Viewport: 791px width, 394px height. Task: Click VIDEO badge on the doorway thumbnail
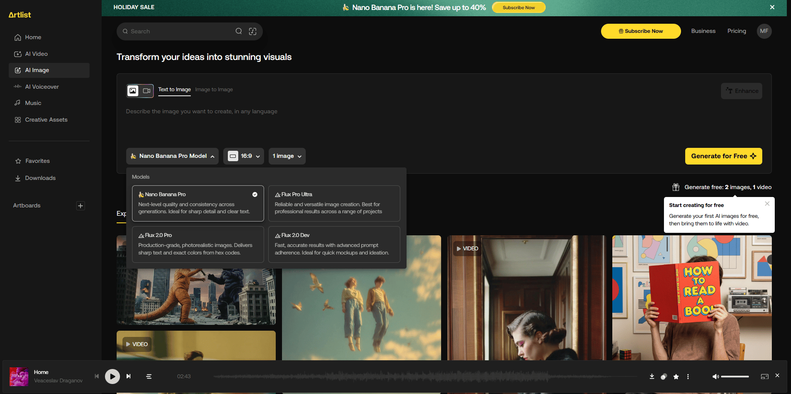tap(467, 249)
